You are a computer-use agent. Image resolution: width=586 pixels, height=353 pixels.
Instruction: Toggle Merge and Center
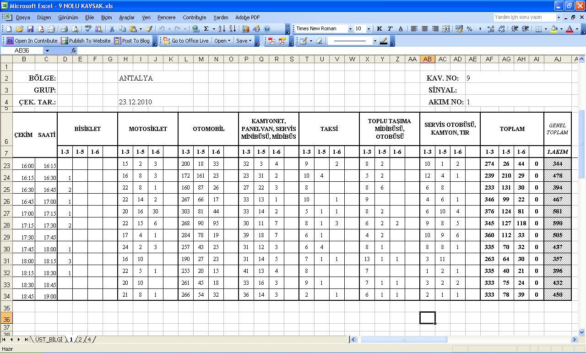coord(446,29)
